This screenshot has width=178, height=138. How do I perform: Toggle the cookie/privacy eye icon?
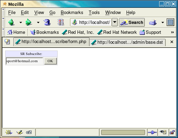[x=163, y=132]
